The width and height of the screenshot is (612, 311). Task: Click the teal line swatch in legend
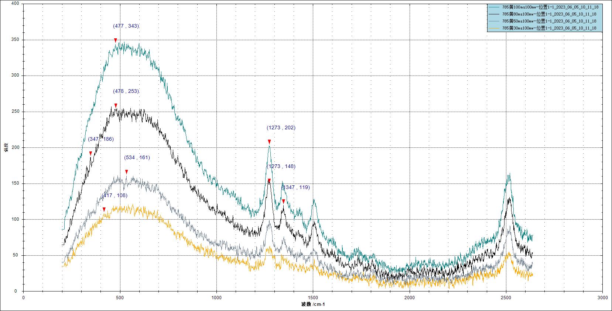pyautogui.click(x=495, y=7)
